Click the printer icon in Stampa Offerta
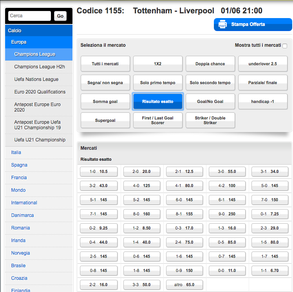Image resolution: width=293 pixels, height=292 pixels. 222,24
